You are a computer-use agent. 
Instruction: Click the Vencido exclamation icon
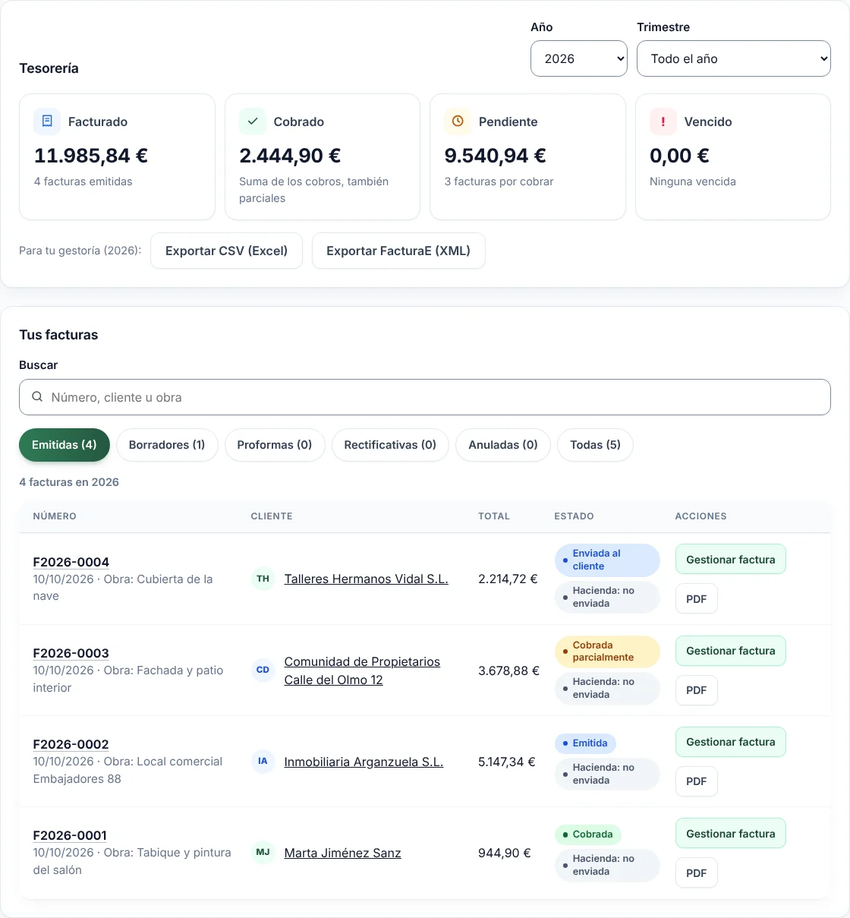tap(663, 121)
